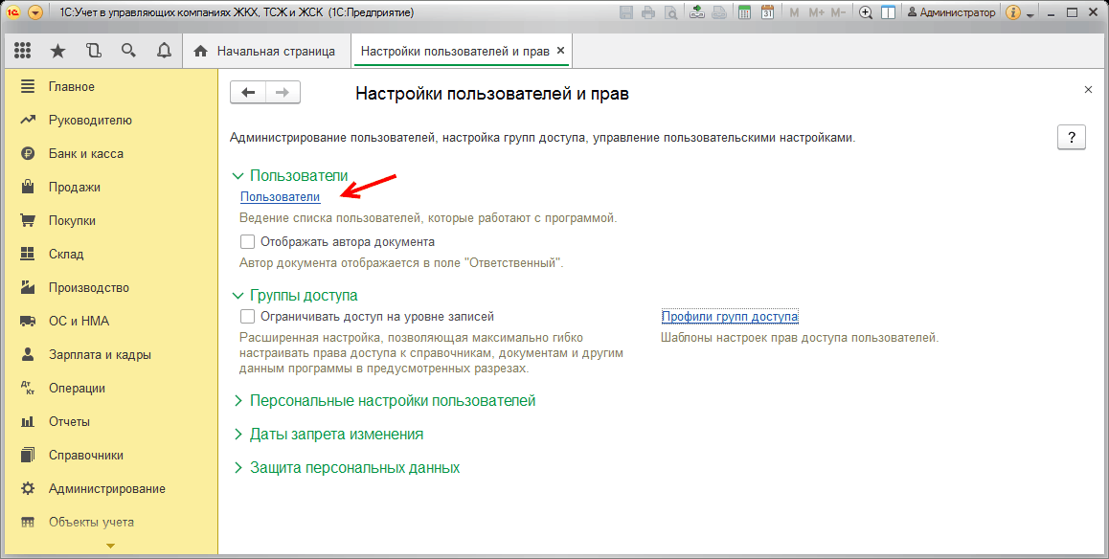1109x559 pixels.
Task: Click the M+ memory button
Action: click(x=816, y=12)
